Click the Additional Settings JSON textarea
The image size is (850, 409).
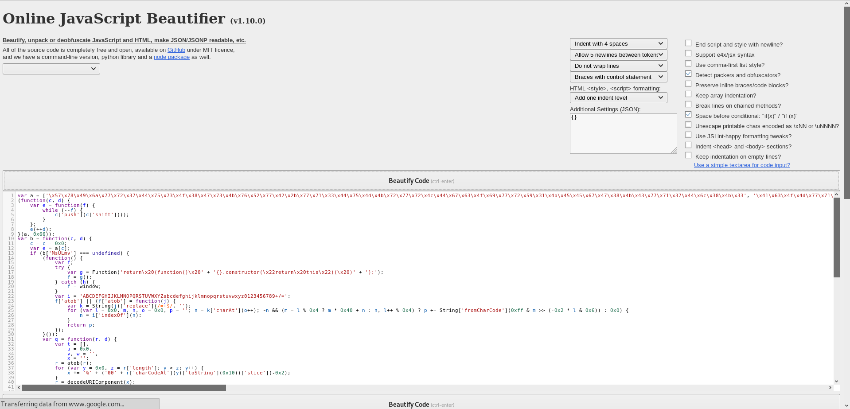(623, 133)
